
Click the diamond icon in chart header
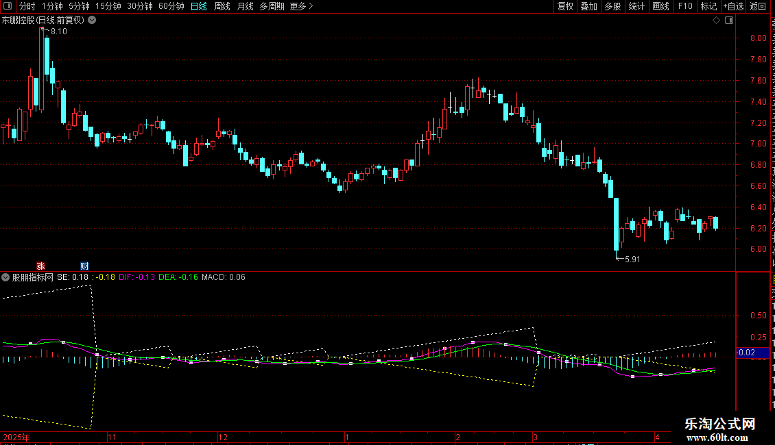tap(716, 21)
